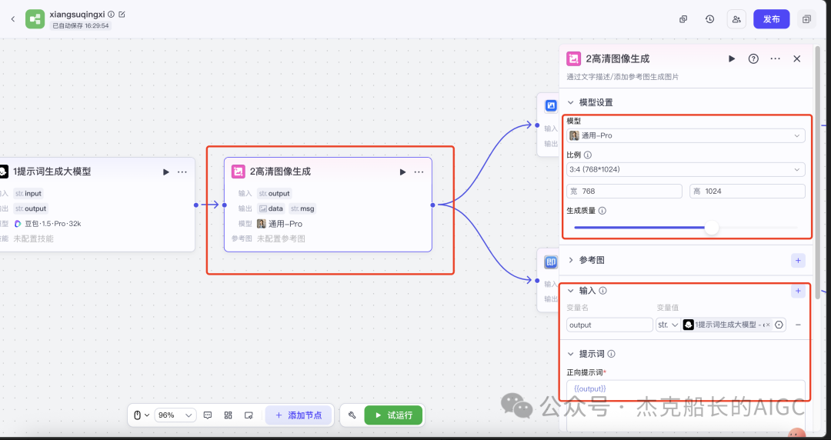
Task: Close the 2高清图像生成 side panel
Action: pos(796,58)
